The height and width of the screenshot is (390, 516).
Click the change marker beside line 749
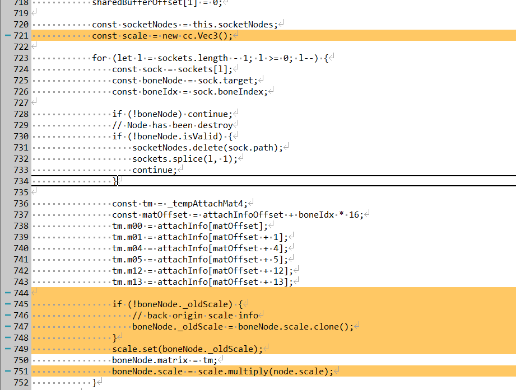point(8,349)
